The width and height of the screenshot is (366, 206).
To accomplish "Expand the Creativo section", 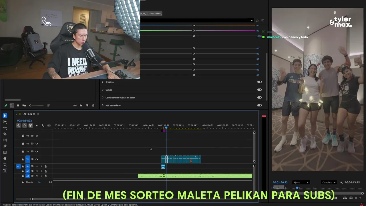I will pyautogui.click(x=103, y=82).
